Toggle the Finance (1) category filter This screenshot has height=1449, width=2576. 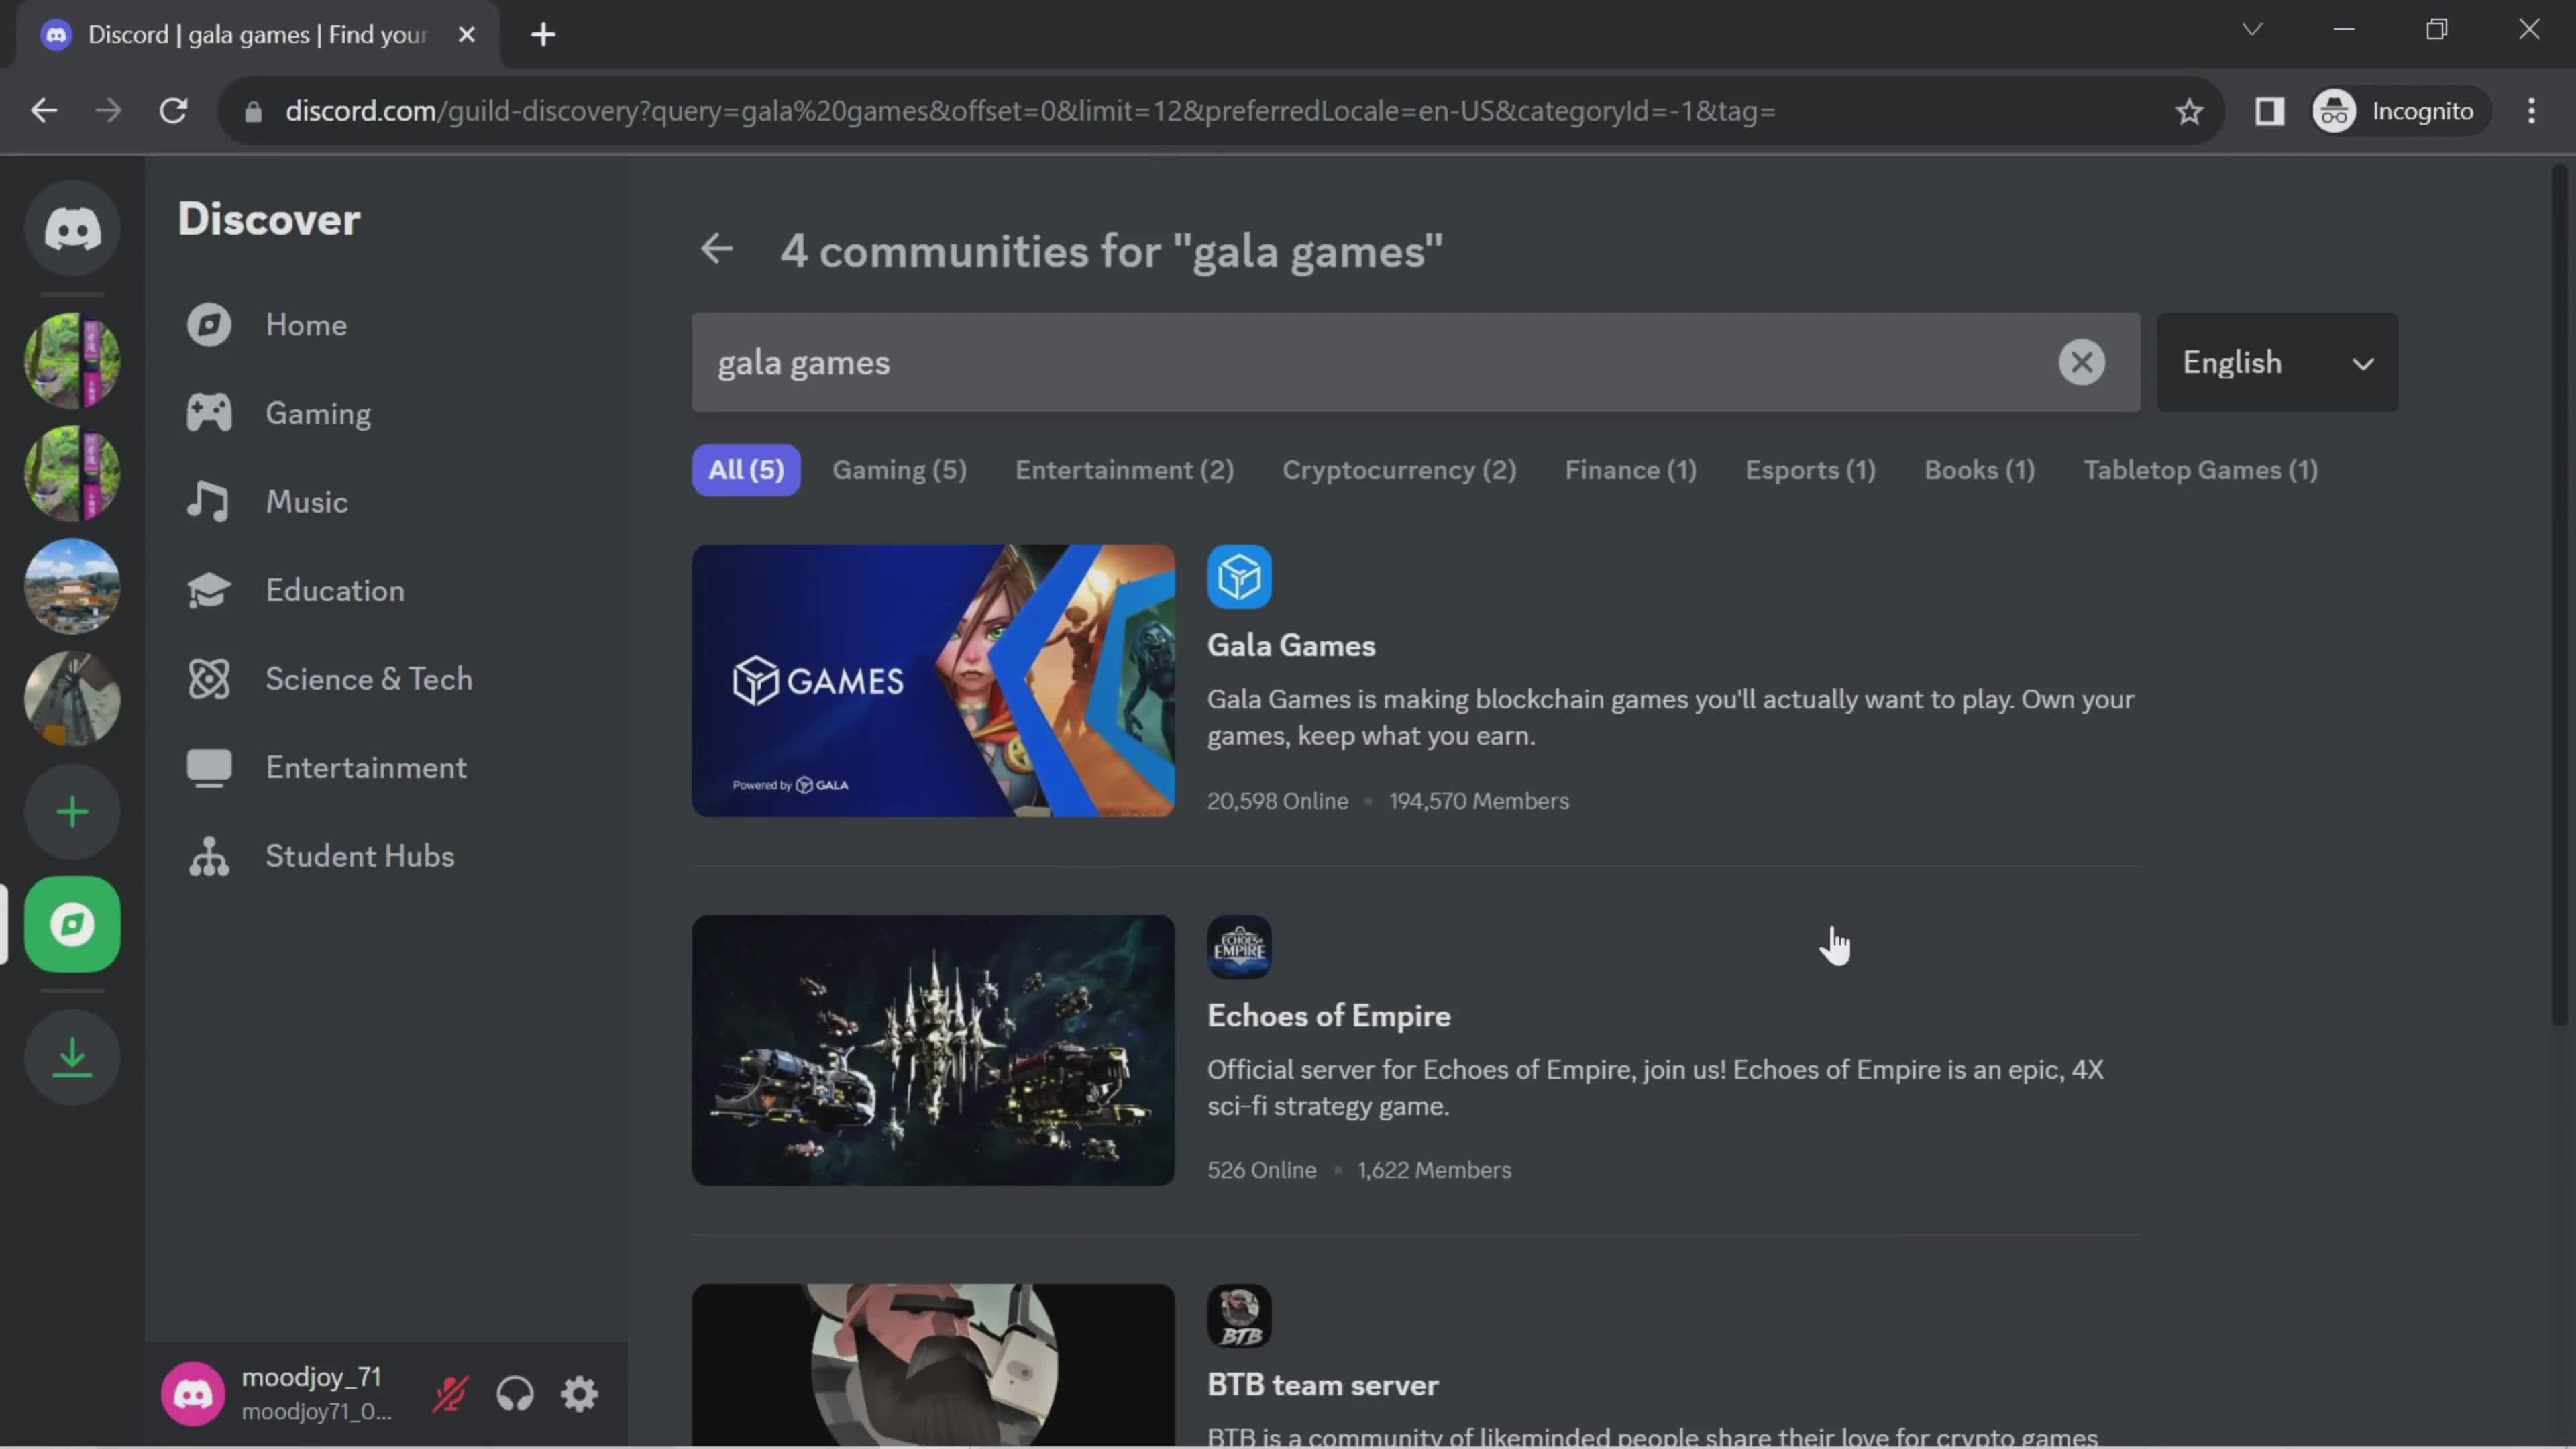coord(1629,469)
